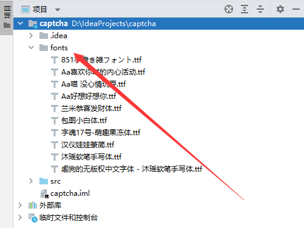Select 虐狗的无版权中文字体 - 沐瑶软笔手写体.ttf file
This screenshot has height=228, width=304.
coord(132,169)
